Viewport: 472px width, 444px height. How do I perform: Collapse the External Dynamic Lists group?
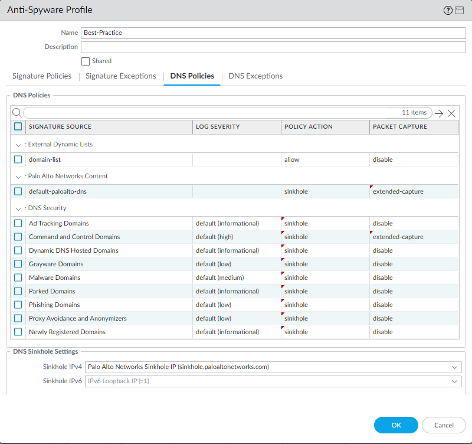coord(18,145)
